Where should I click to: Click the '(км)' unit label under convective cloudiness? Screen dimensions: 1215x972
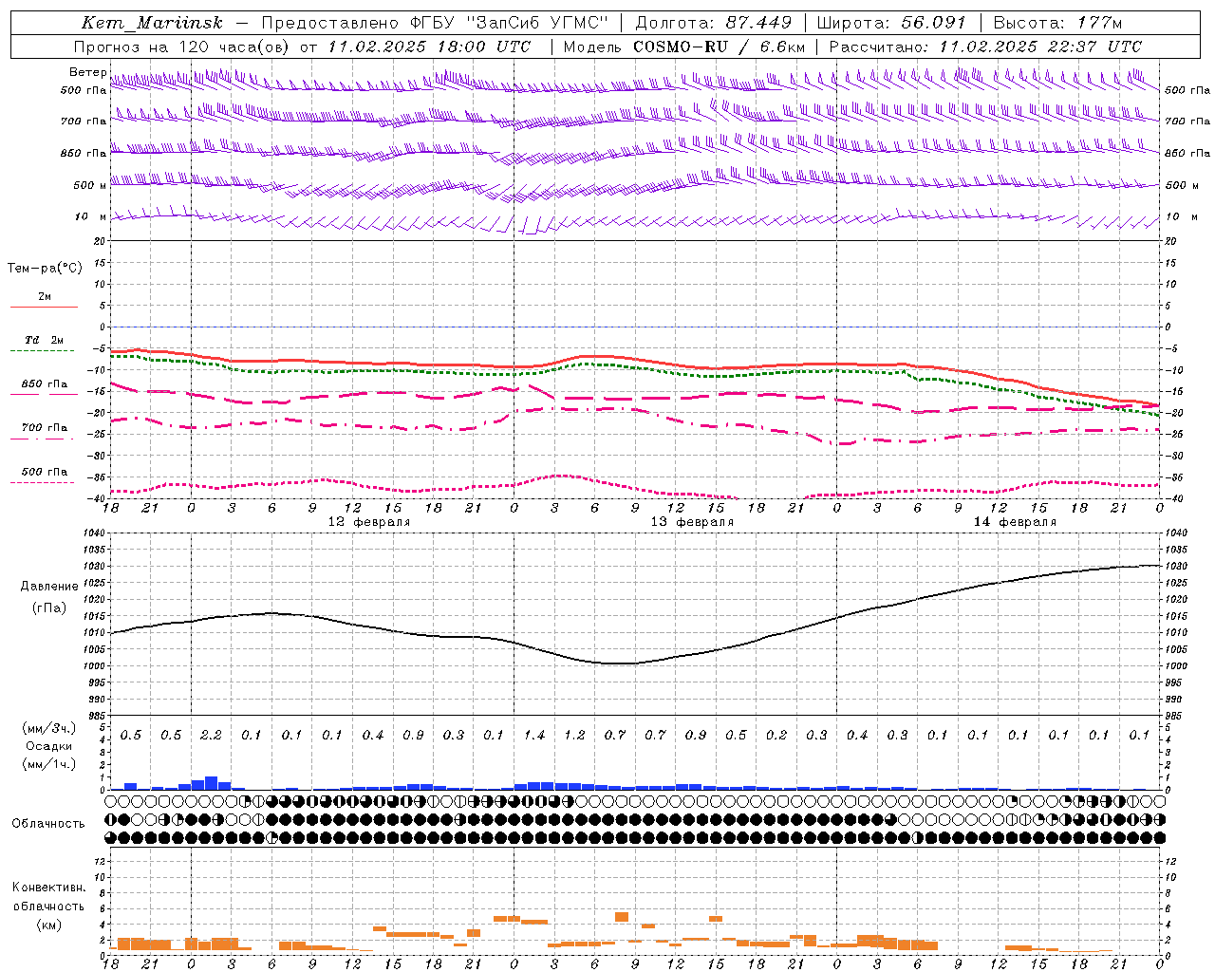coord(48,925)
